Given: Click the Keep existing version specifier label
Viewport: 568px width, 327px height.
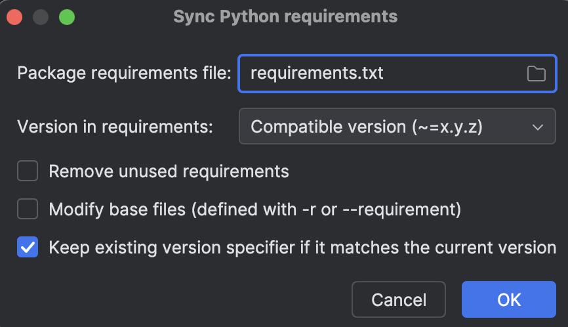Looking at the screenshot, I should 302,248.
